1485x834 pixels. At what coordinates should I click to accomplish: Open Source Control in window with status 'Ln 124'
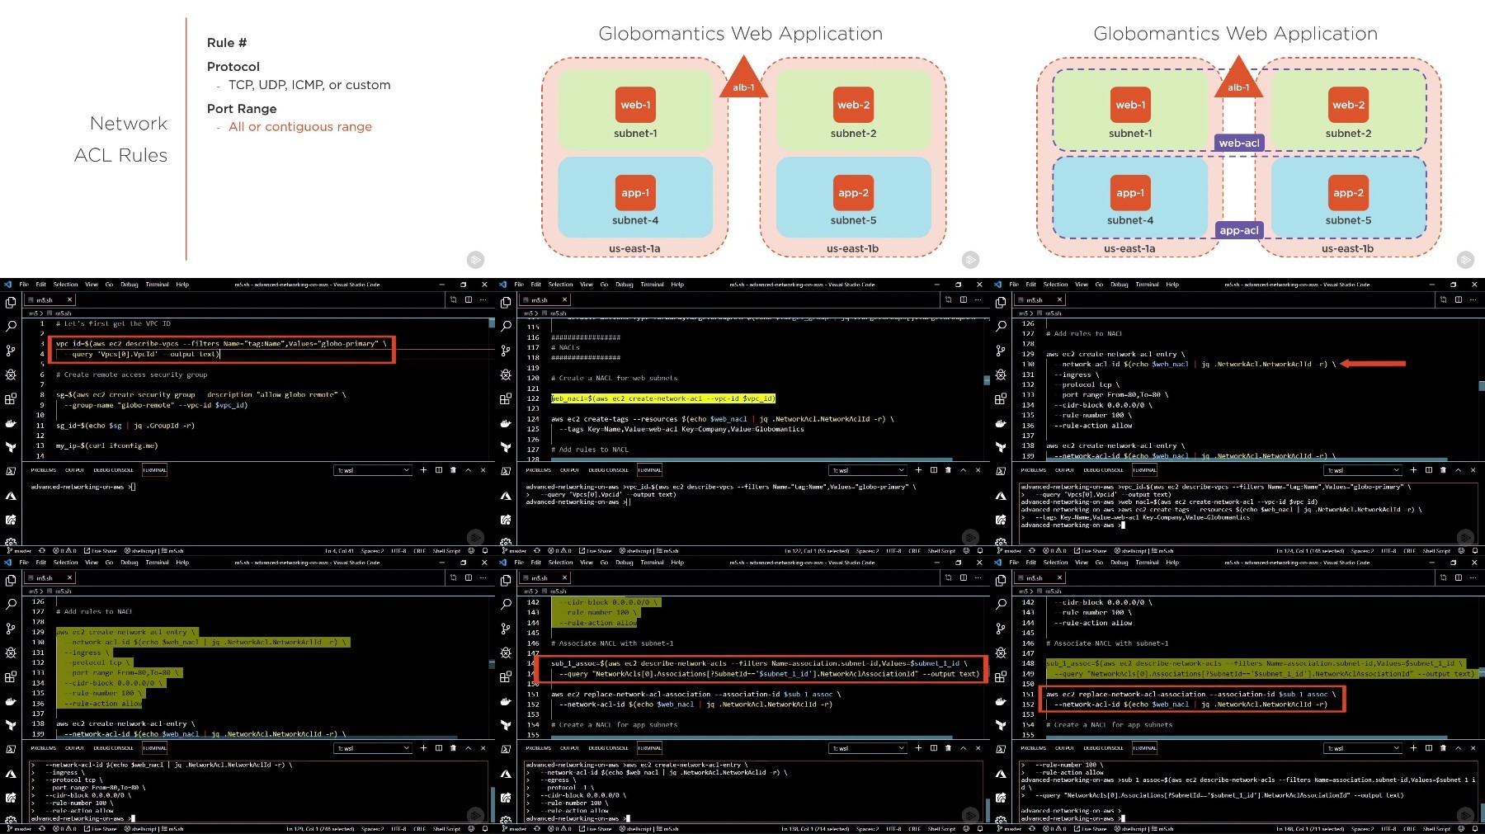click(1001, 351)
